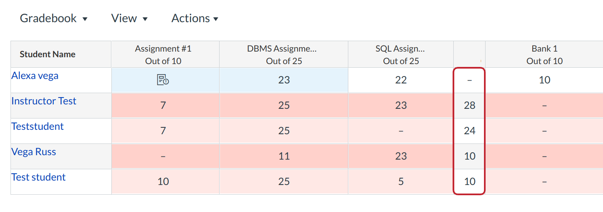Open Vega Russ student profile link

tap(33, 152)
